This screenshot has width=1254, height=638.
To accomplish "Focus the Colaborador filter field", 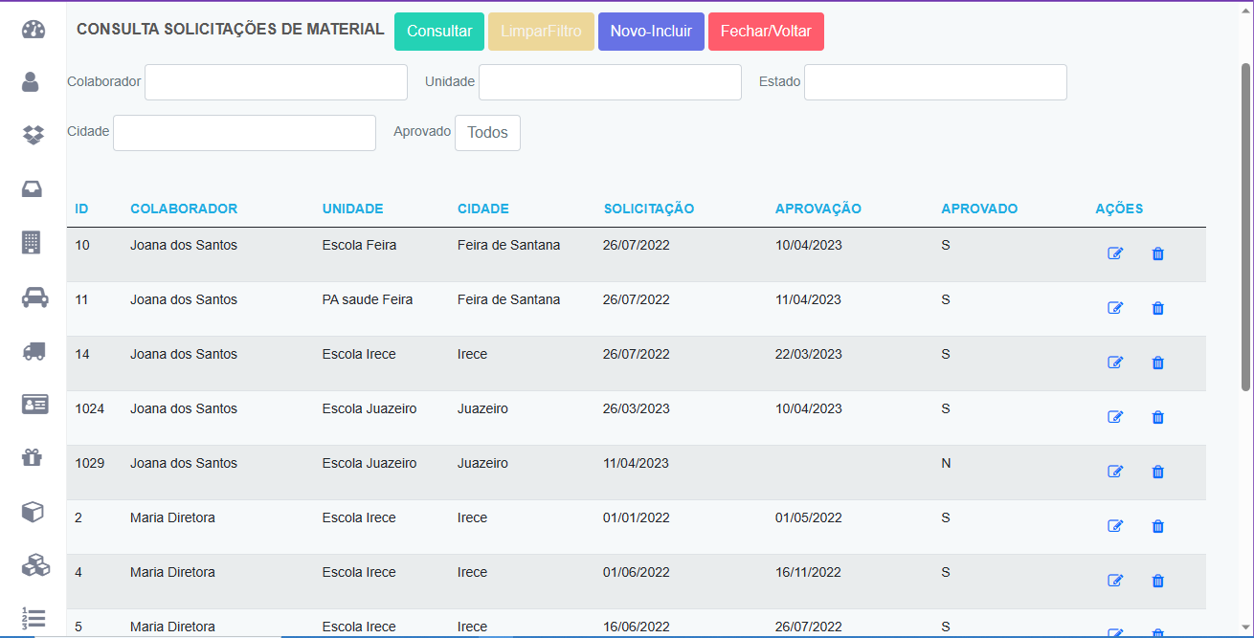I will [x=276, y=82].
